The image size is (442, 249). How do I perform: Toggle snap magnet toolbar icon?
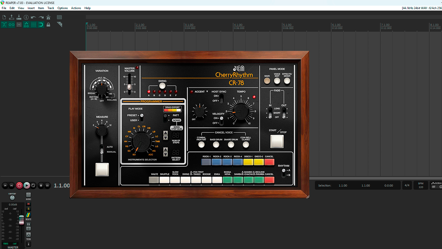coord(41,25)
